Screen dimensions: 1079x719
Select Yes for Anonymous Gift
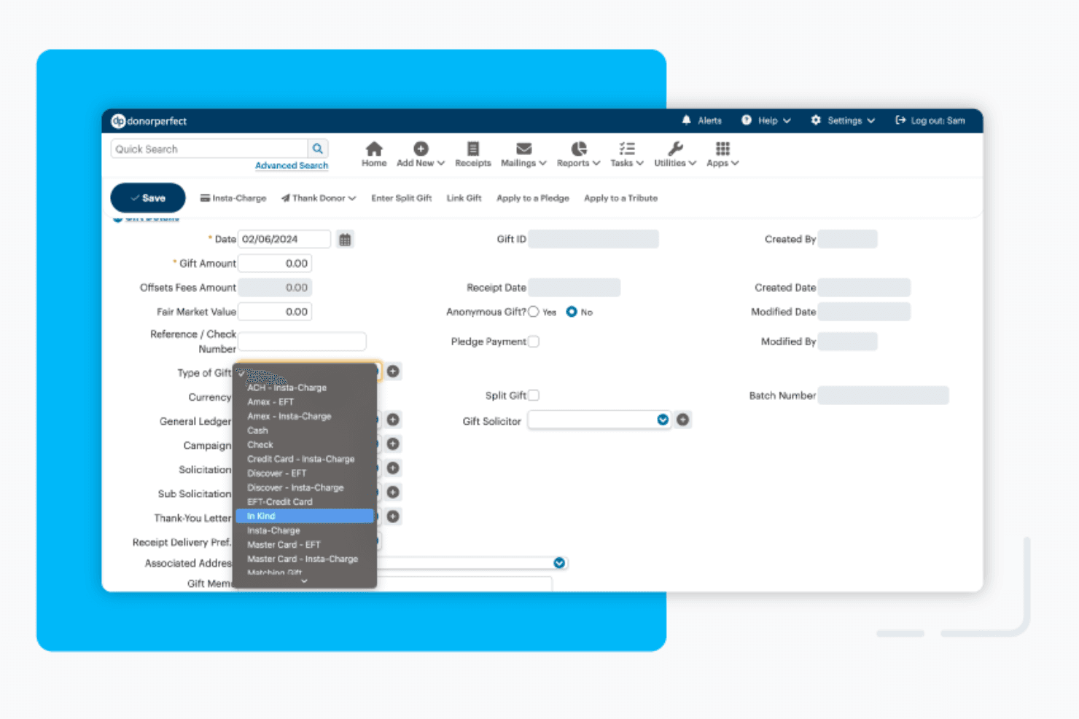click(534, 312)
